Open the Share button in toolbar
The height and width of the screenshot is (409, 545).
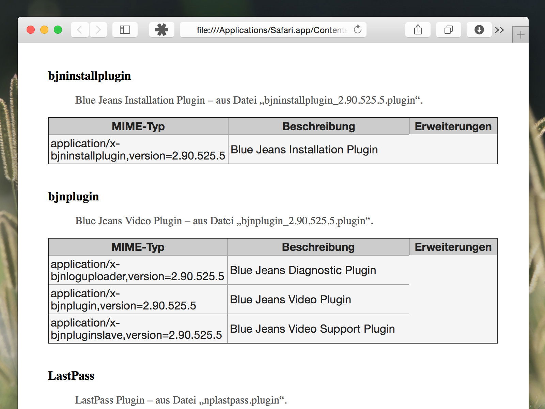(x=418, y=30)
